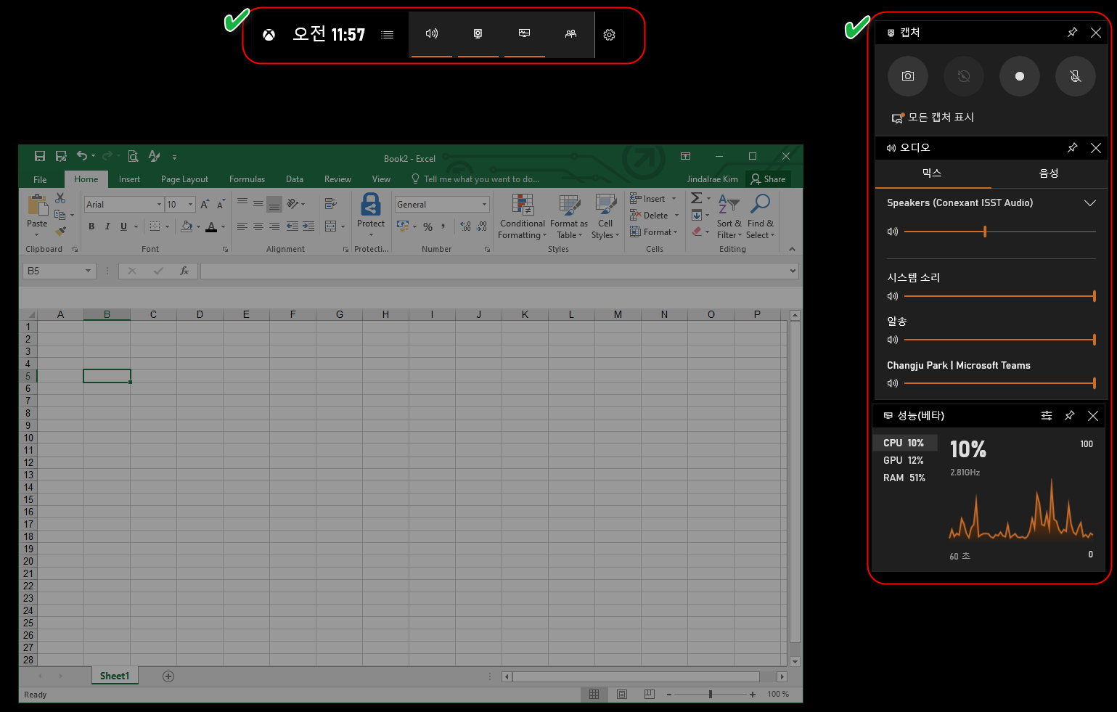This screenshot has width=1117, height=712.
Task: Open Game Bar settings gear
Action: click(x=610, y=35)
